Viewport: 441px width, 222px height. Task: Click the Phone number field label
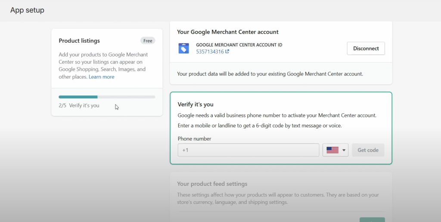(194, 139)
